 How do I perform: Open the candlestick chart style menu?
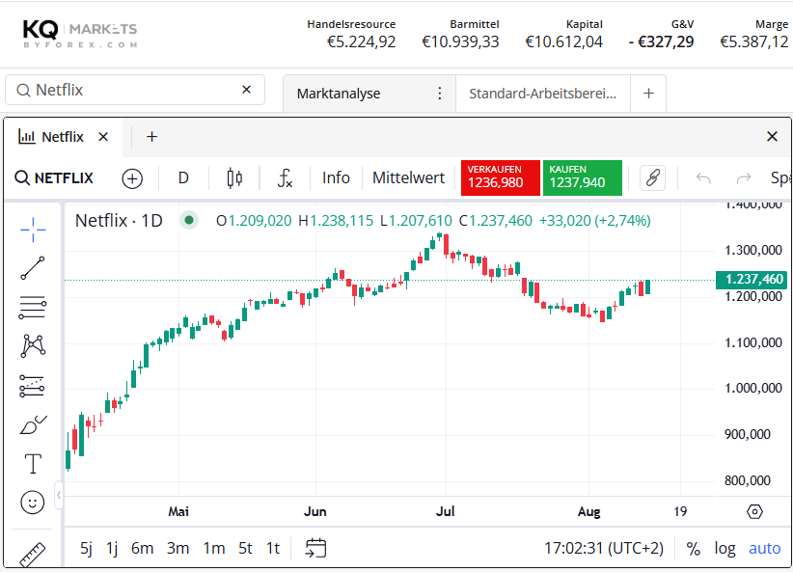coord(234,178)
